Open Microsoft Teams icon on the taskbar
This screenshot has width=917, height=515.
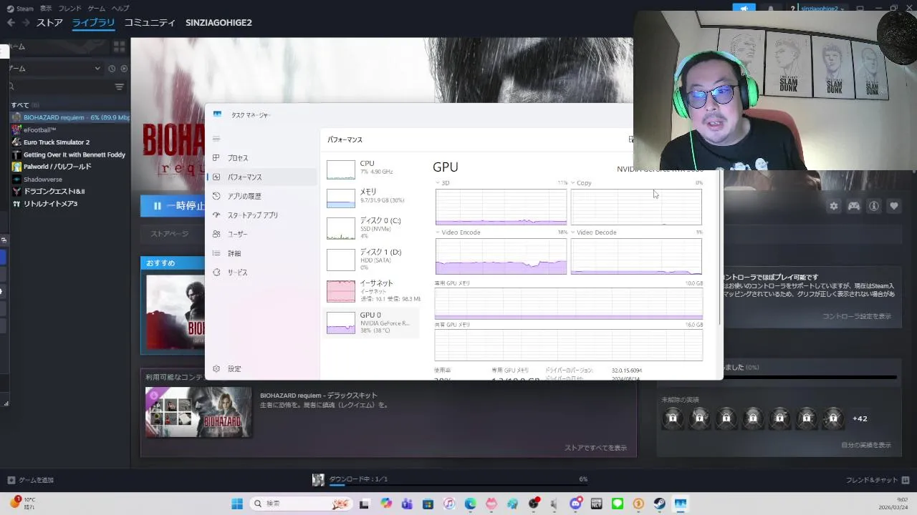(x=408, y=504)
